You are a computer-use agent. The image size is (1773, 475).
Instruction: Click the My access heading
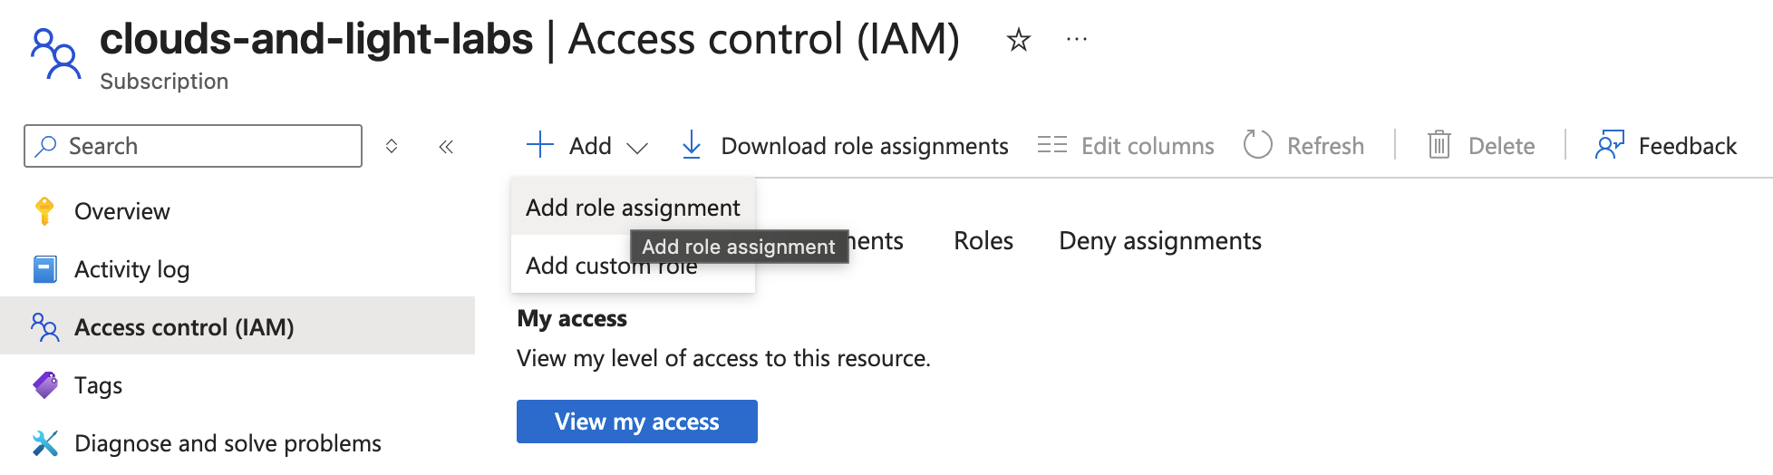point(572,318)
